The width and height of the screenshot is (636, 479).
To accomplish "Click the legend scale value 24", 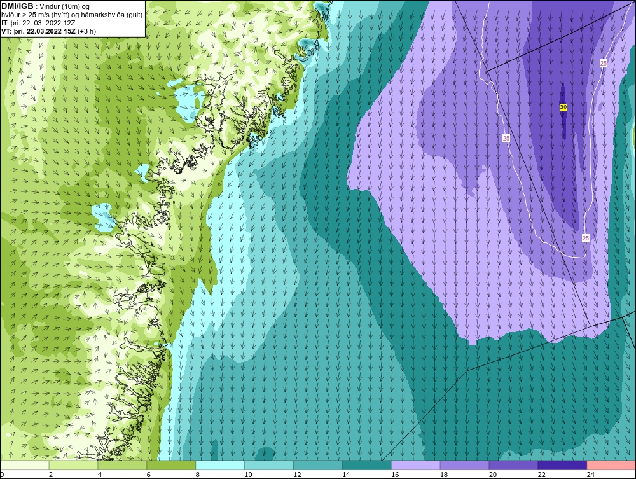I will [x=591, y=475].
